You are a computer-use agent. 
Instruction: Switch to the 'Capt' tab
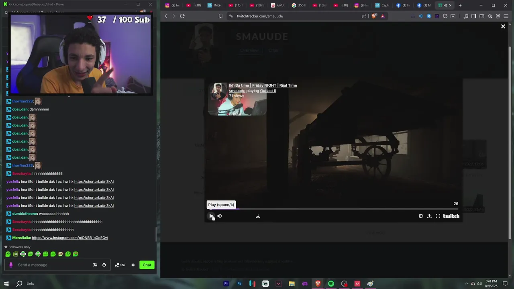coord(383,5)
